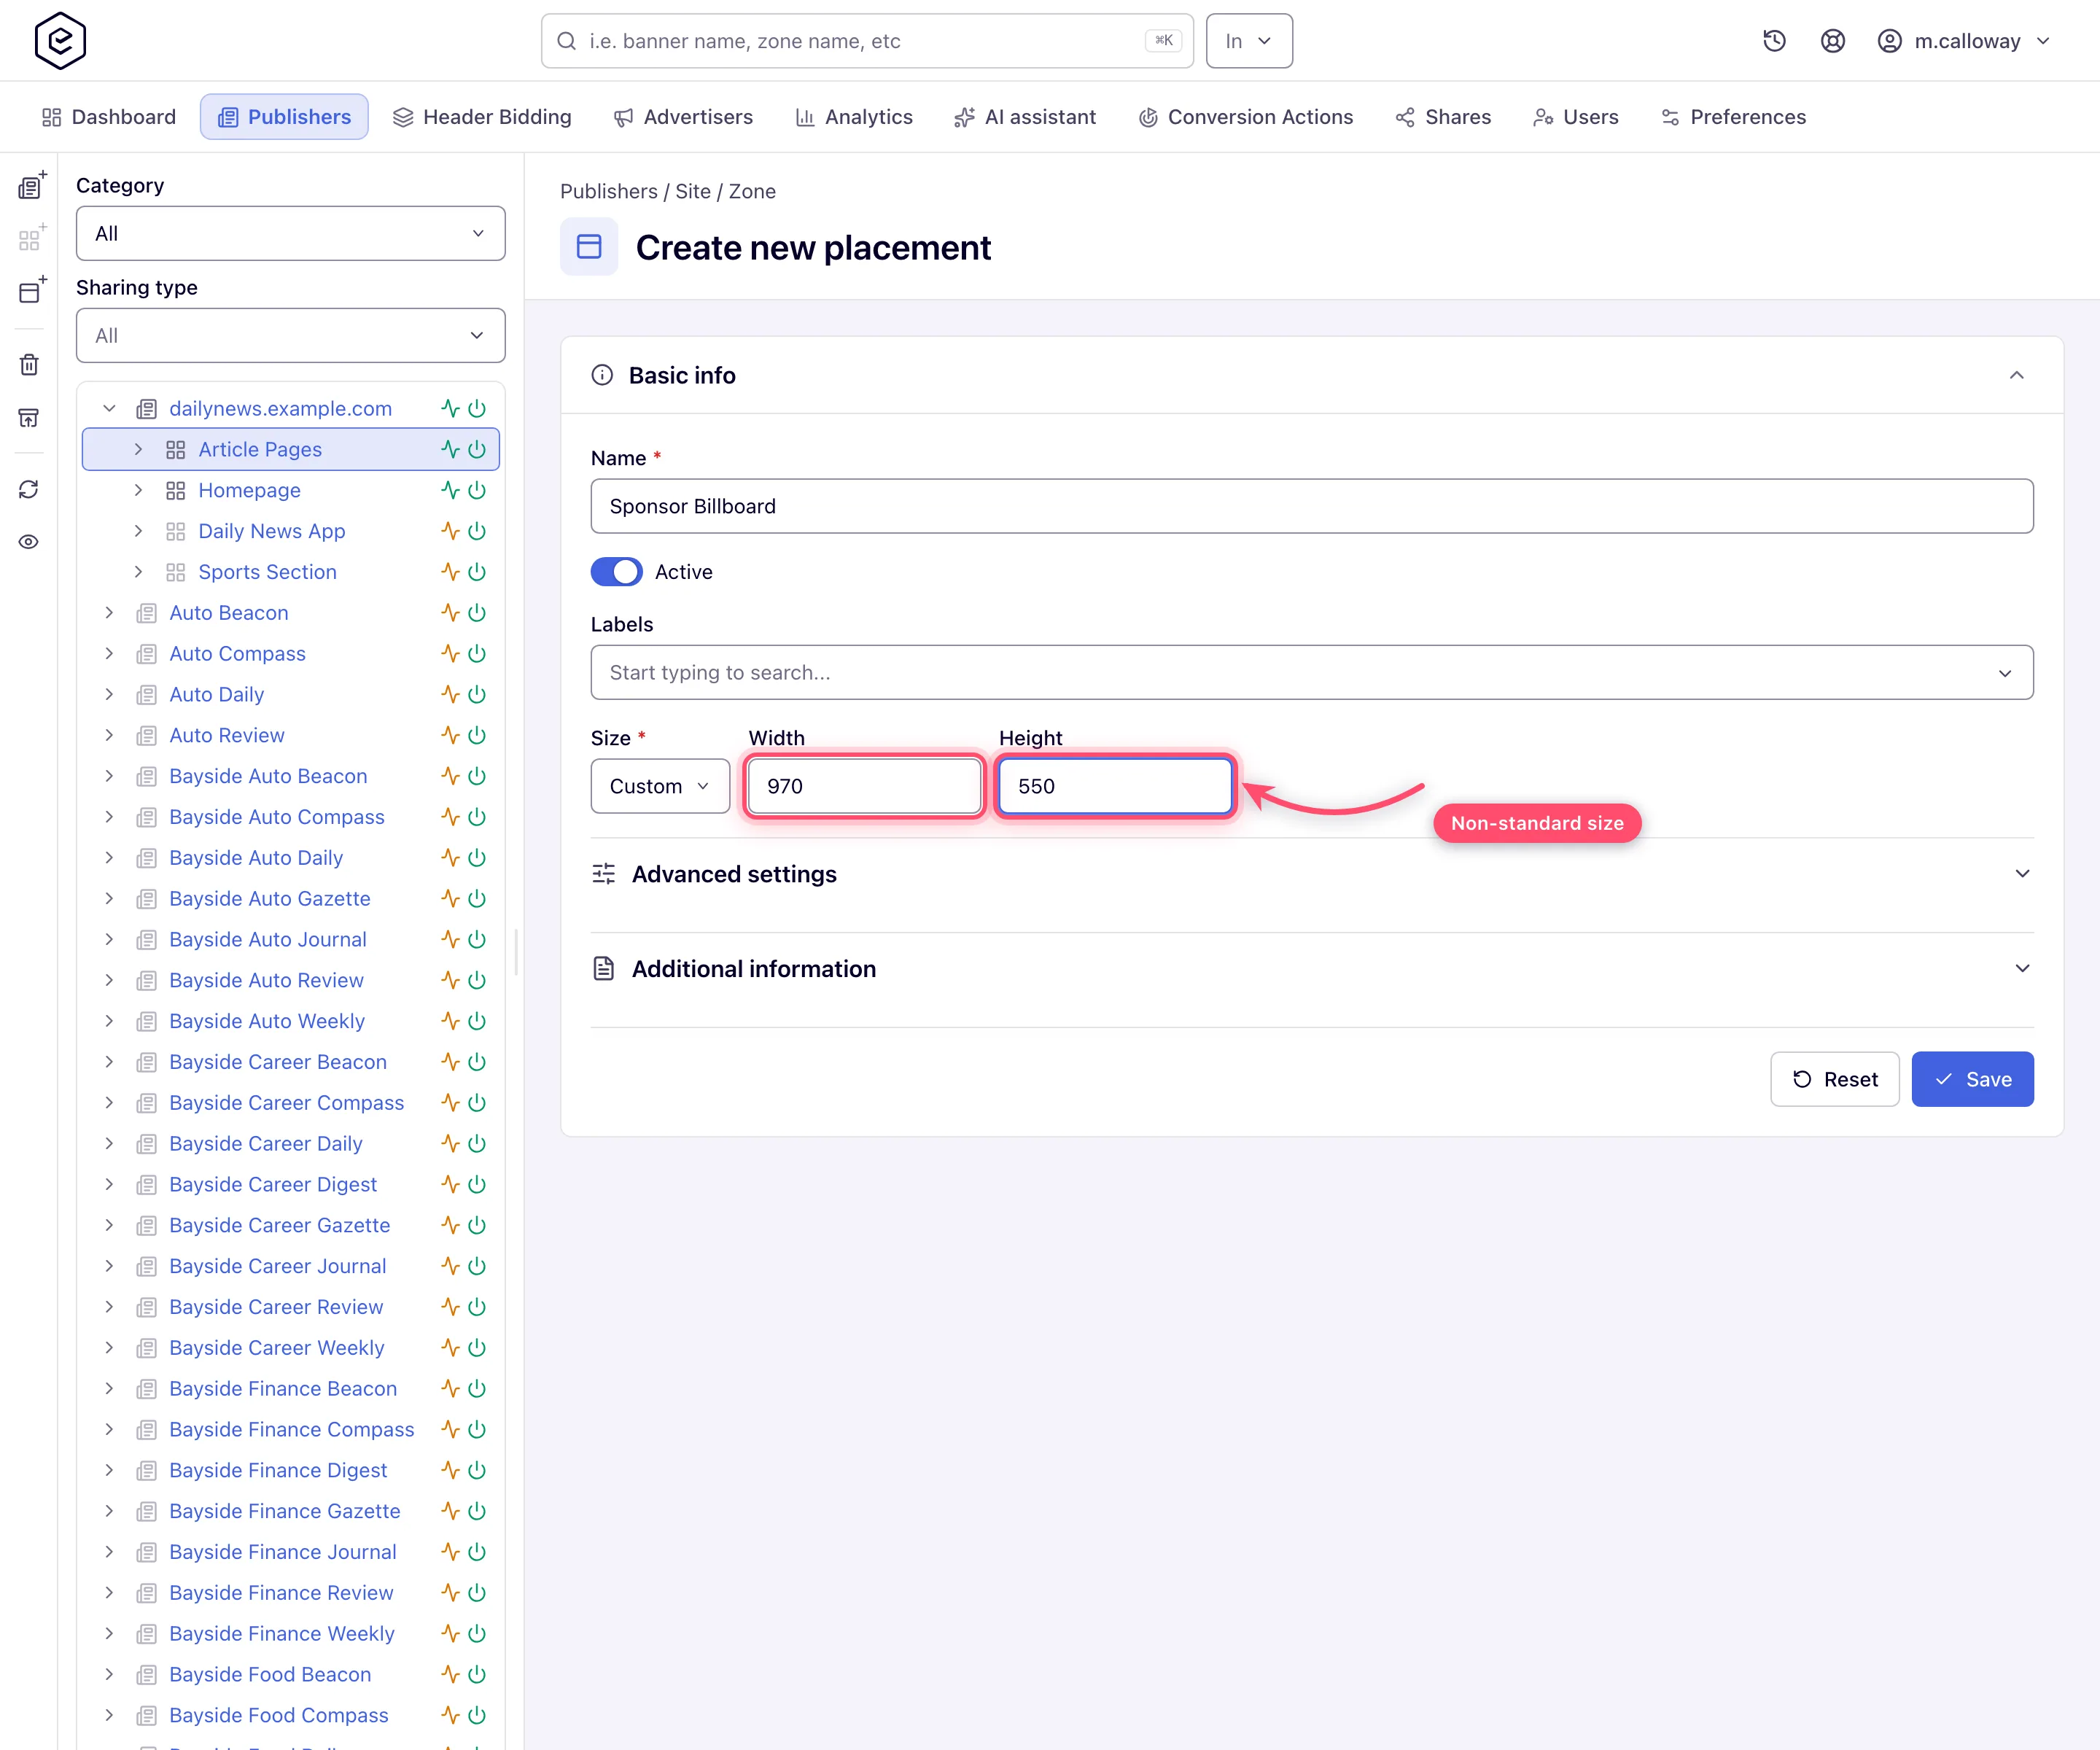
Task: Click the eye view icon in left sidebar
Action: [29, 542]
